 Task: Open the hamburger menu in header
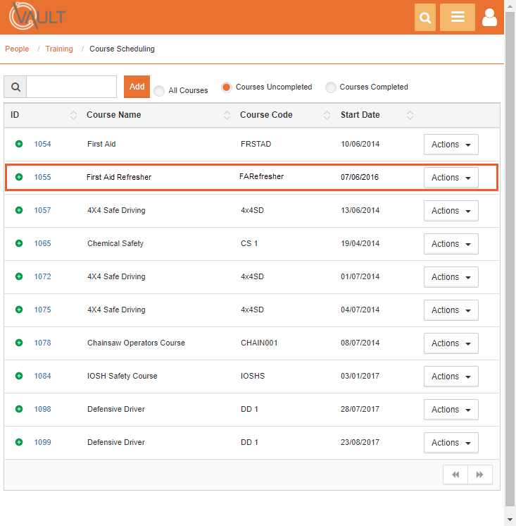[458, 18]
